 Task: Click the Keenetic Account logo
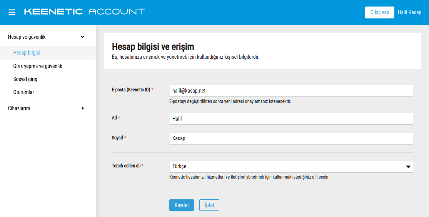(84, 12)
